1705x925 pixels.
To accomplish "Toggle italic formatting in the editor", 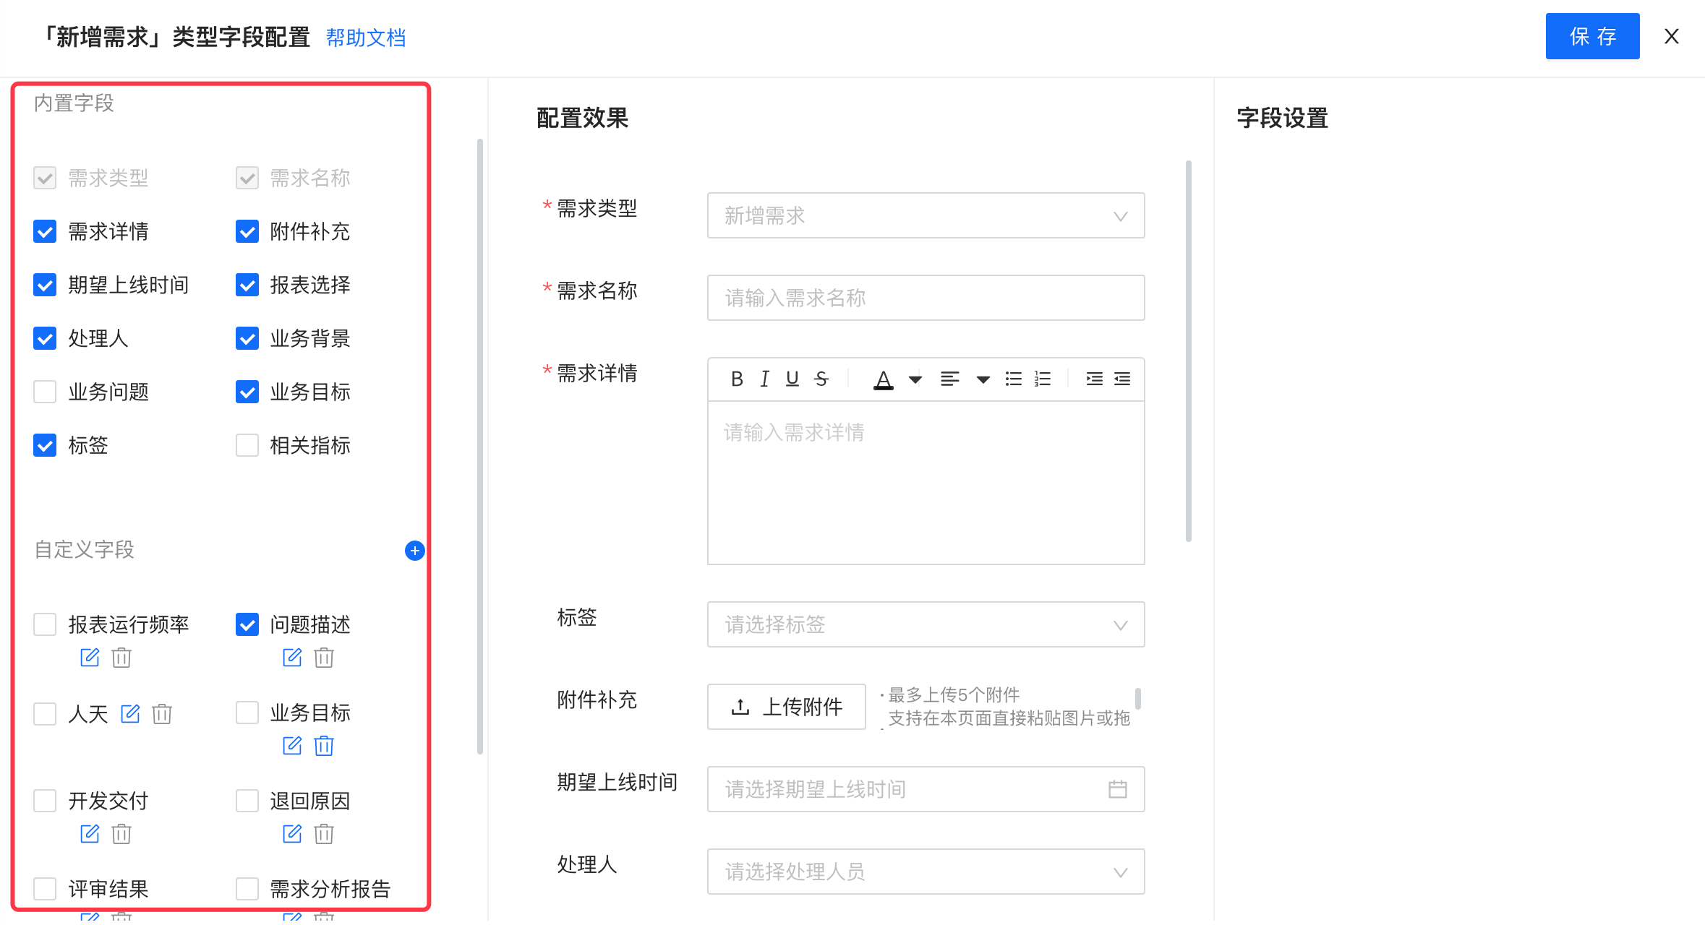I will pos(764,379).
